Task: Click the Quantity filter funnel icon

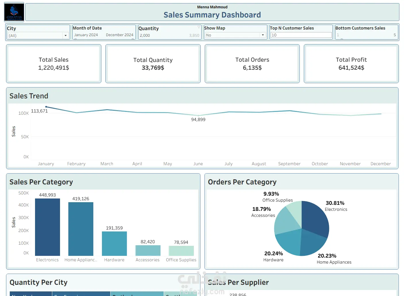Action: click(198, 27)
